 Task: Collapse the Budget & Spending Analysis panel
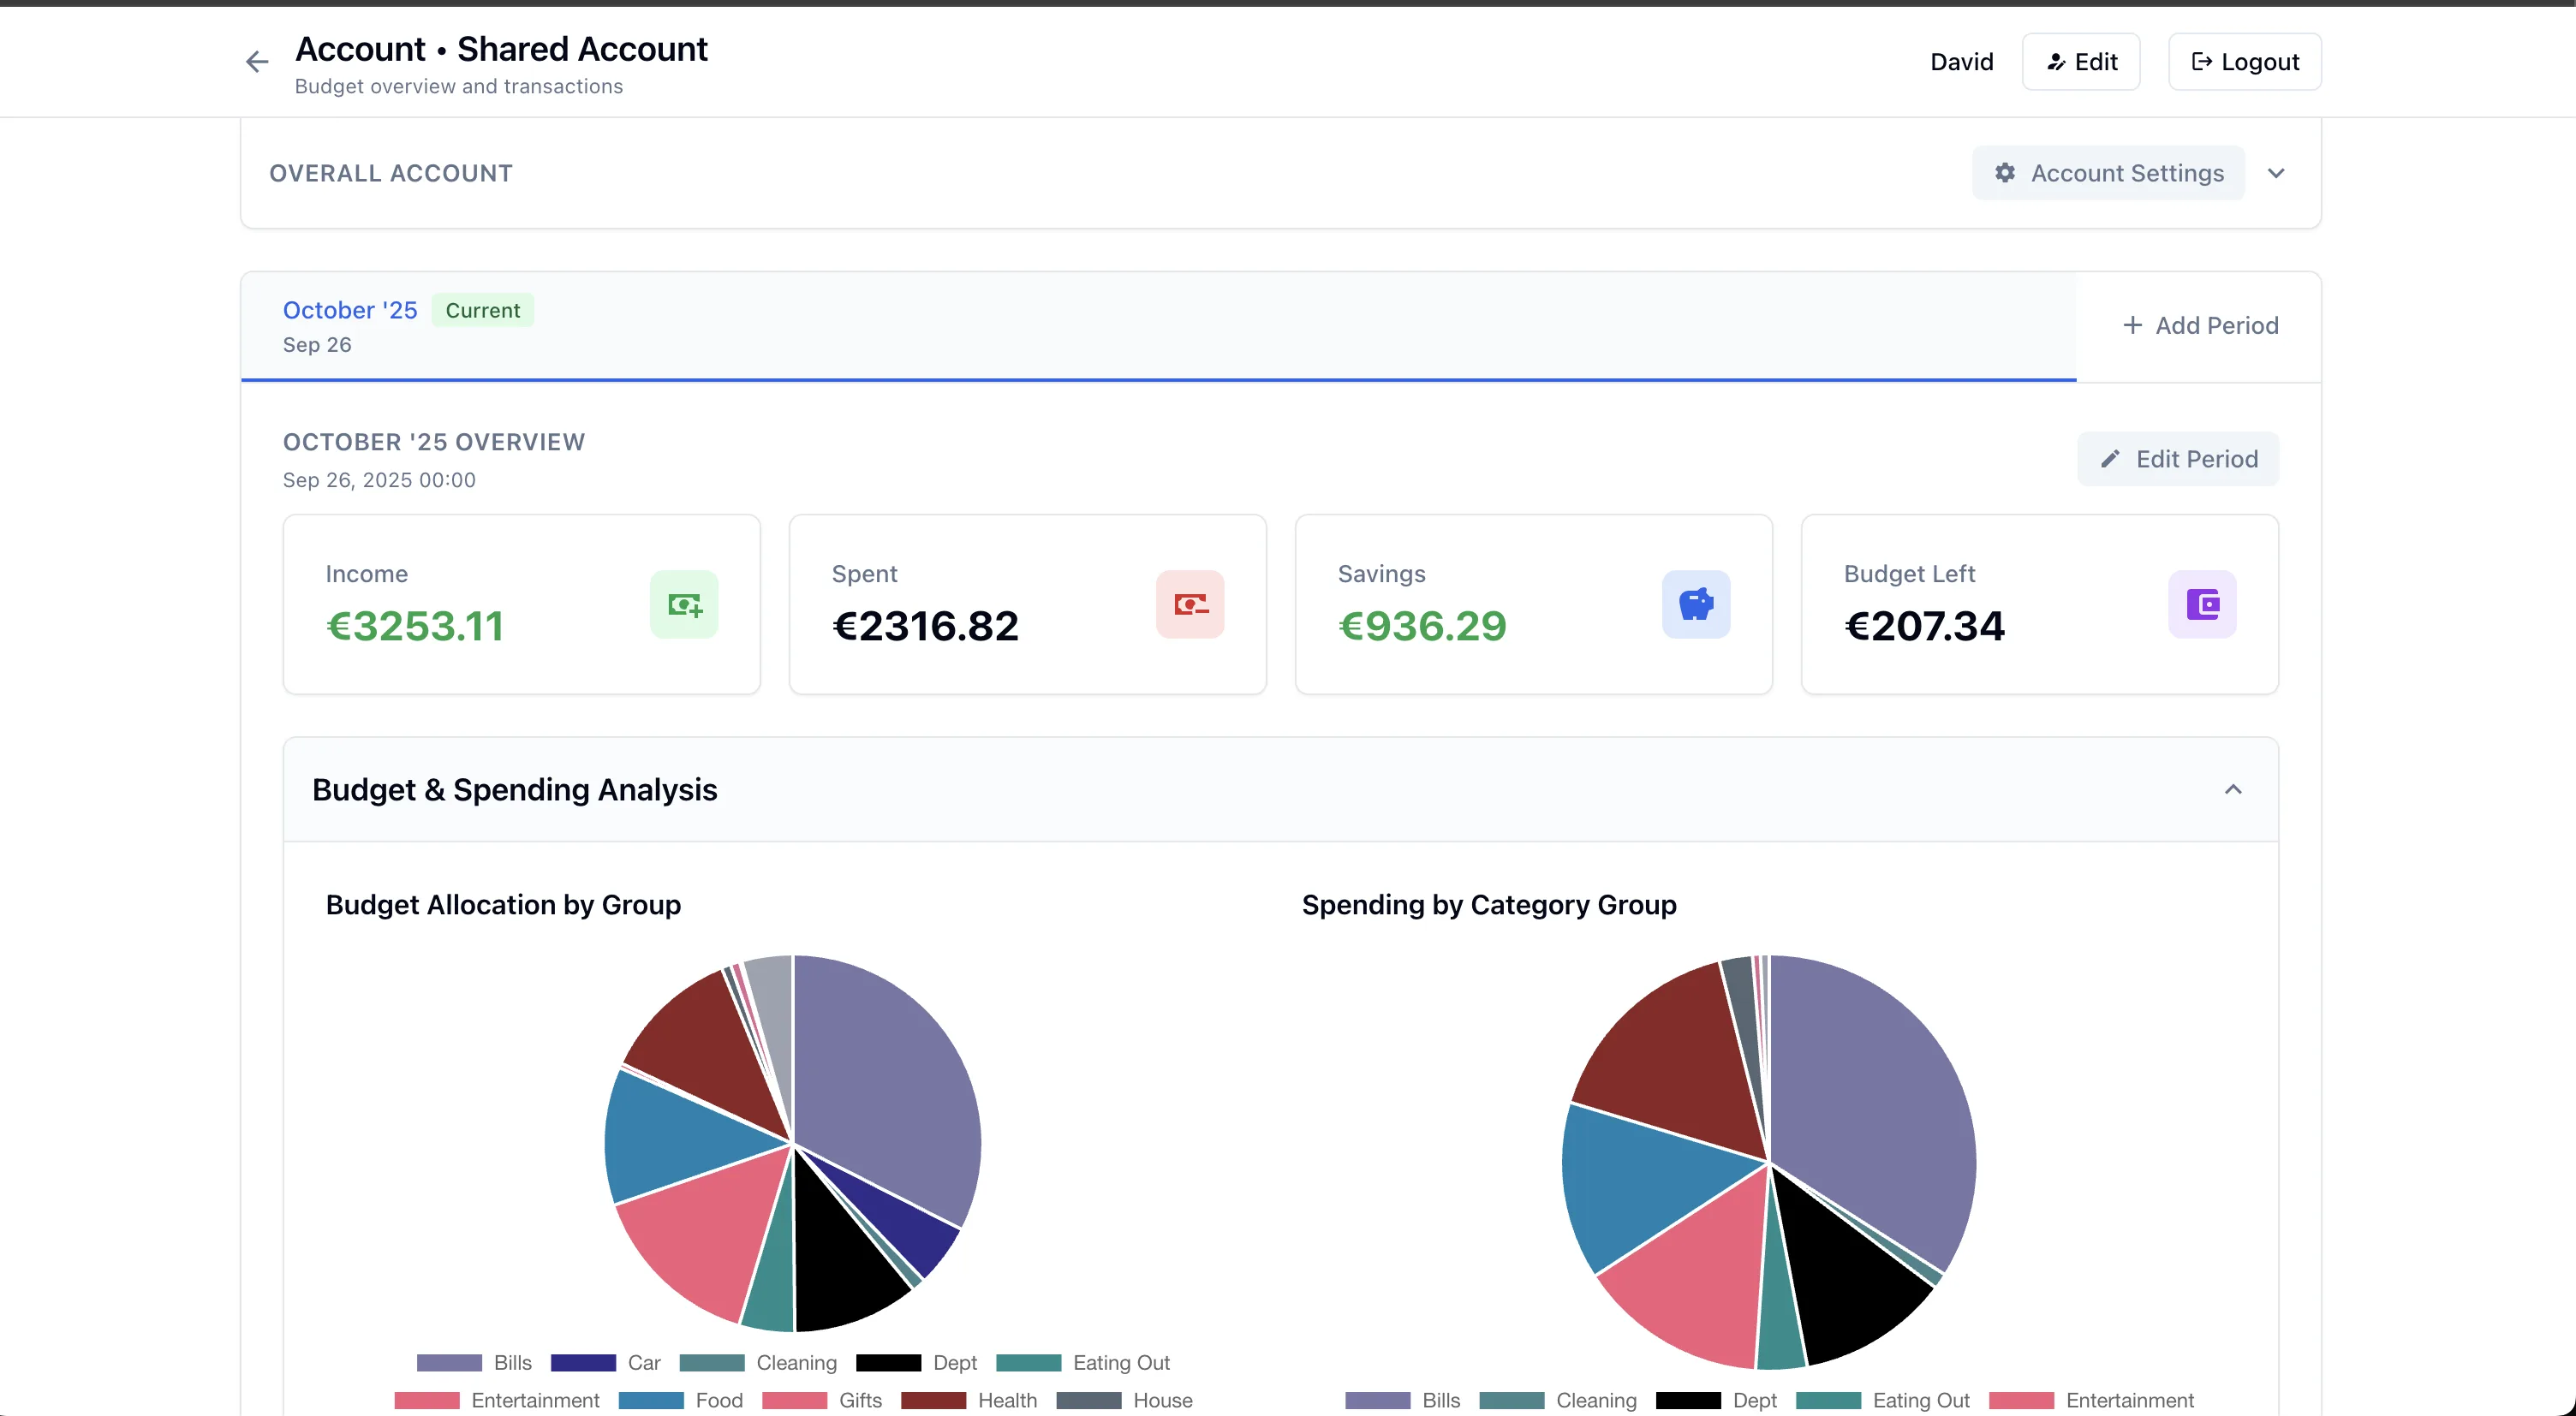pos(2233,790)
